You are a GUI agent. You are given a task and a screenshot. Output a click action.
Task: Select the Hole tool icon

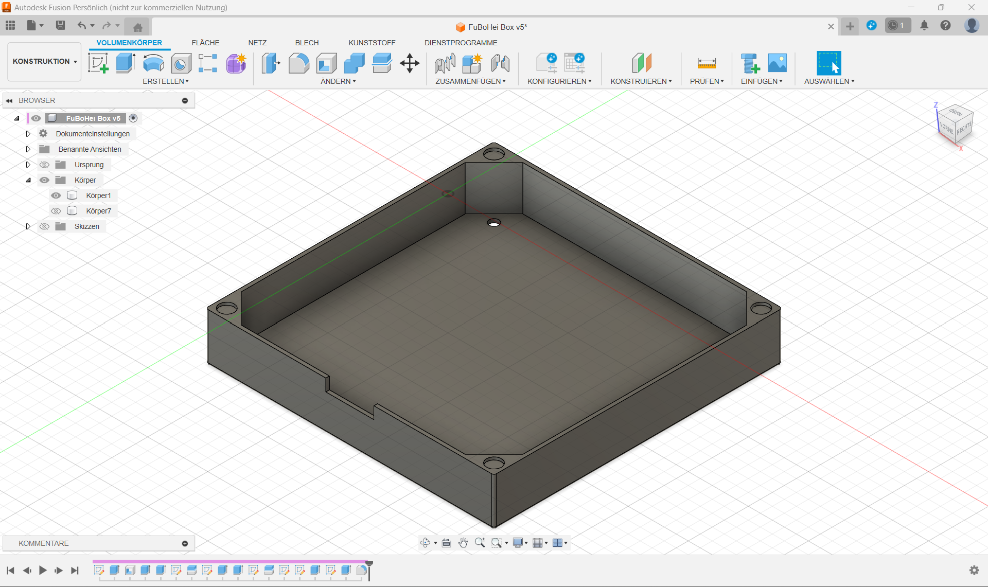[181, 63]
